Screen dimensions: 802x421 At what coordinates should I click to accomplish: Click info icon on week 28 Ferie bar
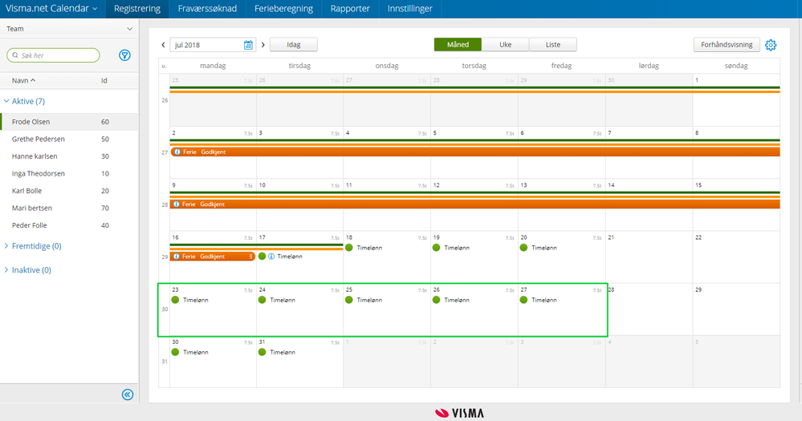(177, 204)
